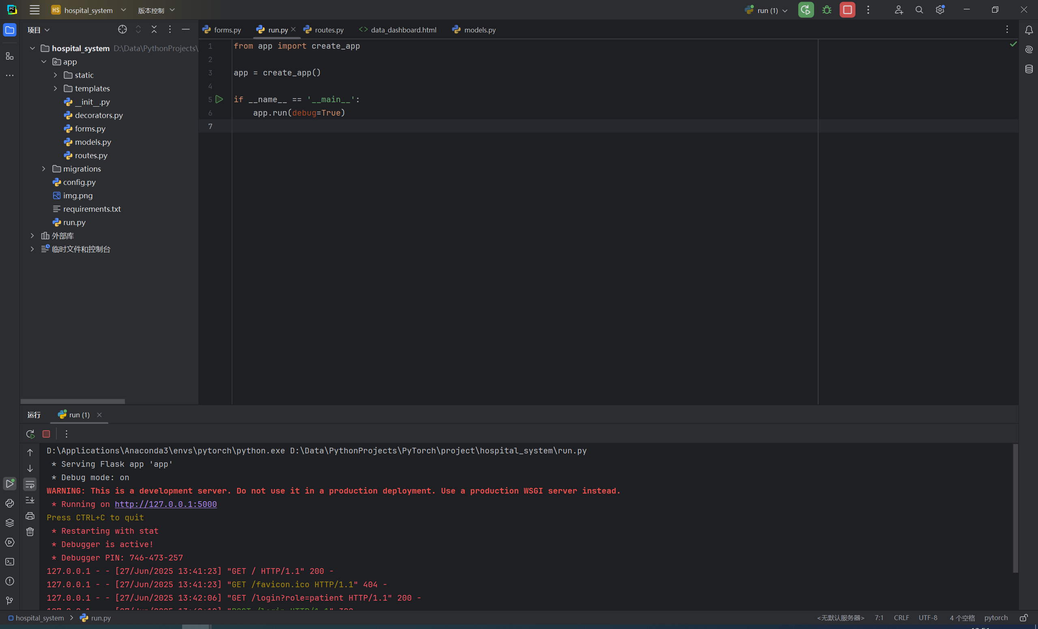Toggle scroll to end of console output
This screenshot has width=1038, height=629.
(x=30, y=500)
